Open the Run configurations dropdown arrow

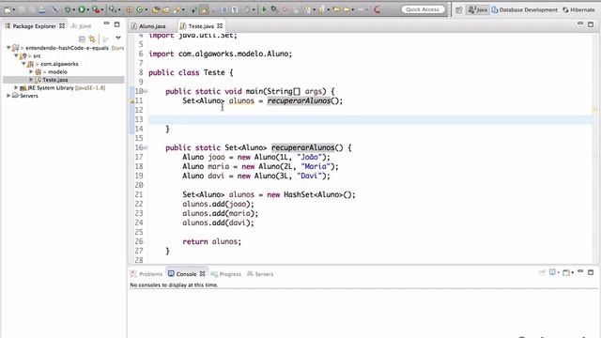pyautogui.click(x=87, y=10)
